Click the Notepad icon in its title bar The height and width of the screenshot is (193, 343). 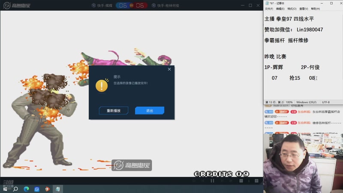267,3
